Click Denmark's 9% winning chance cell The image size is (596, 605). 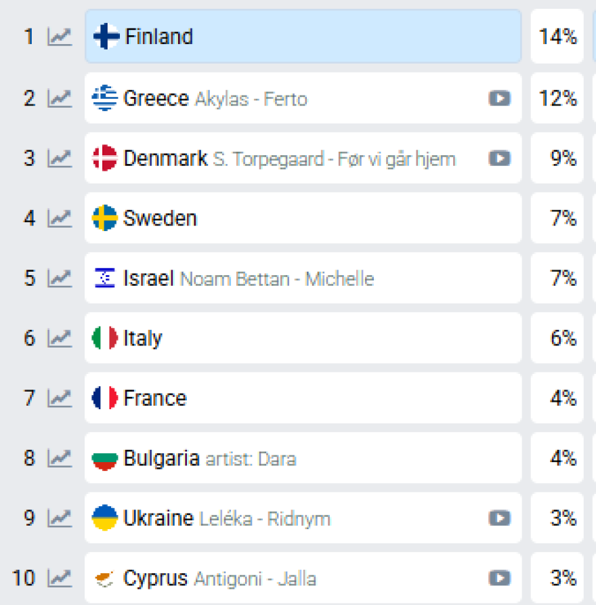click(557, 159)
